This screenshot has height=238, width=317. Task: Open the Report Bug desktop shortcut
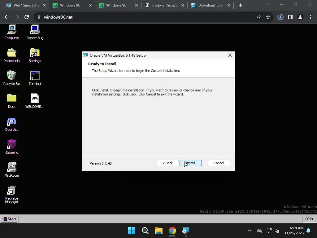[x=35, y=32]
